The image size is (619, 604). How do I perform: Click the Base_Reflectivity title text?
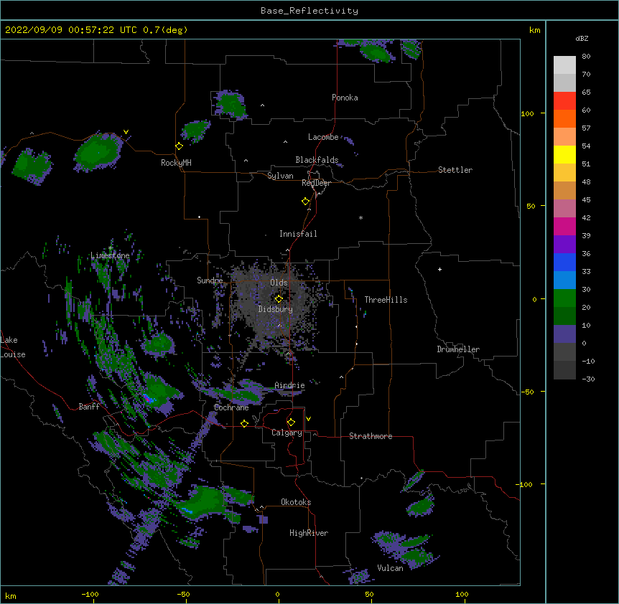coord(309,11)
